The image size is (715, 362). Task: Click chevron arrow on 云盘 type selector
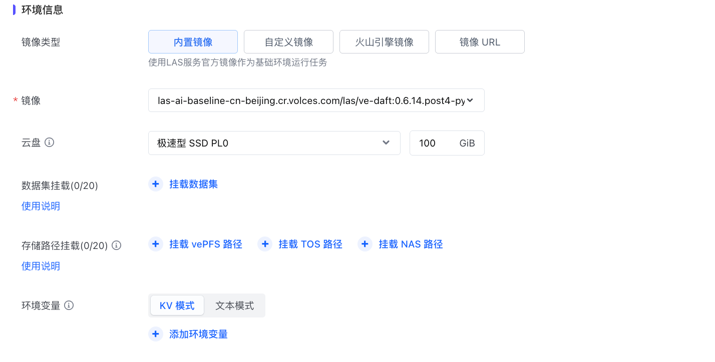coord(386,143)
